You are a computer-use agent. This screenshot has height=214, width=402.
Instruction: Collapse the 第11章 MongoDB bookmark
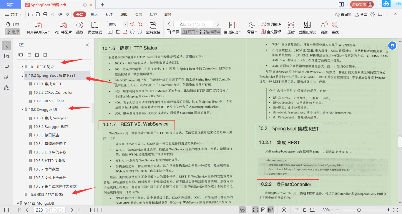[x=18, y=203]
